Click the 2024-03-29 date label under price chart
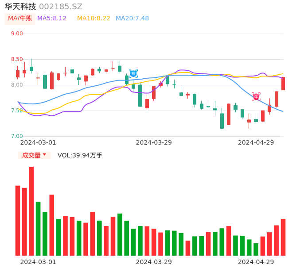This screenshot has height=268, width=304. tap(154, 142)
